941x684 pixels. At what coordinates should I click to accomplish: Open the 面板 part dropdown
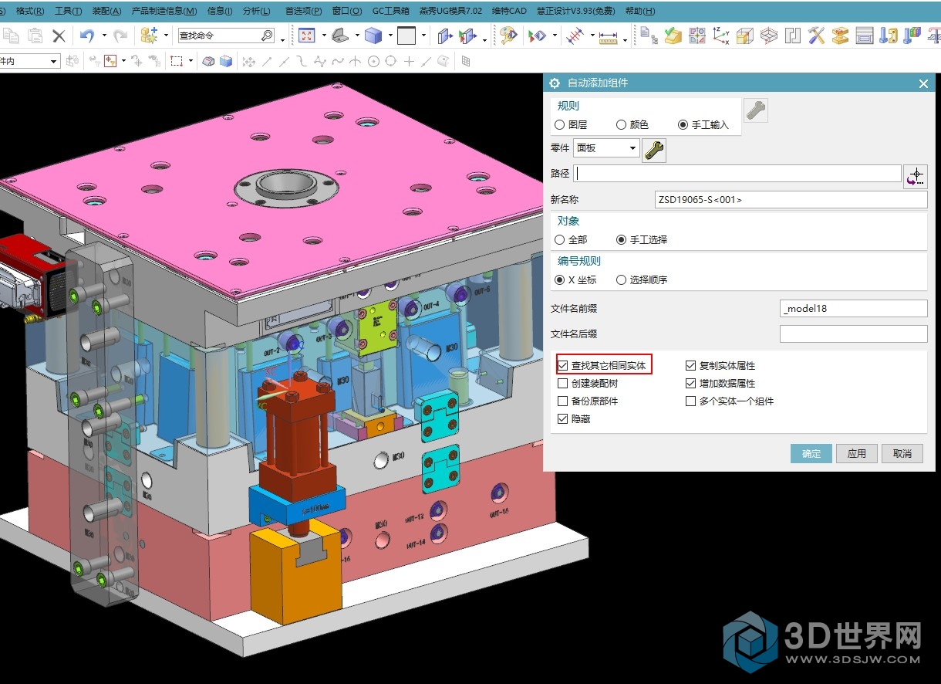pyautogui.click(x=606, y=147)
